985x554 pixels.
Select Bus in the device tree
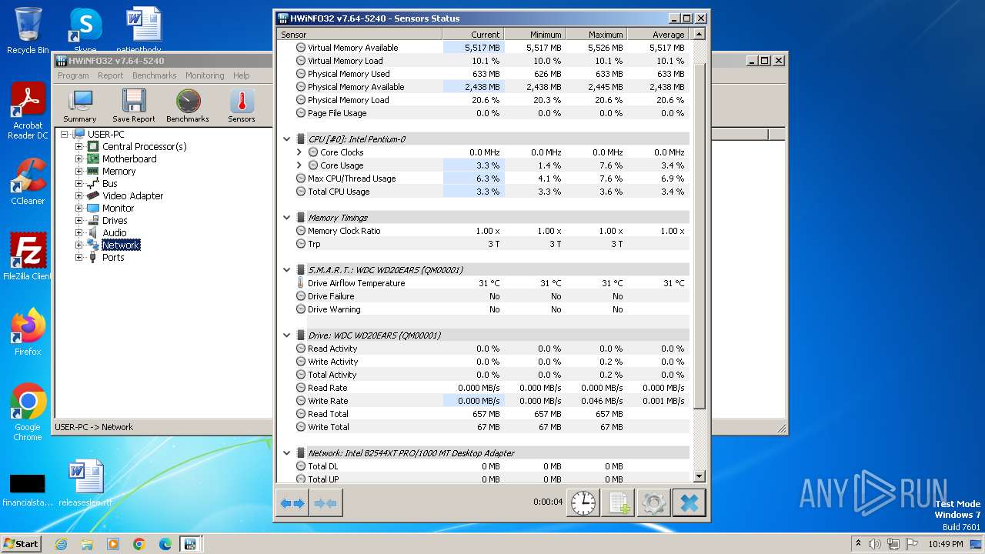110,183
